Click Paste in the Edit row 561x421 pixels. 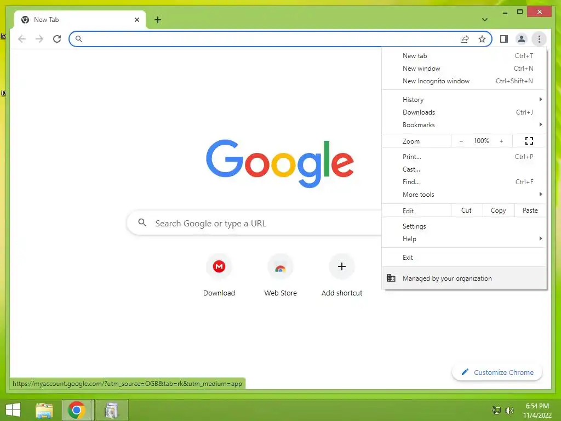530,210
